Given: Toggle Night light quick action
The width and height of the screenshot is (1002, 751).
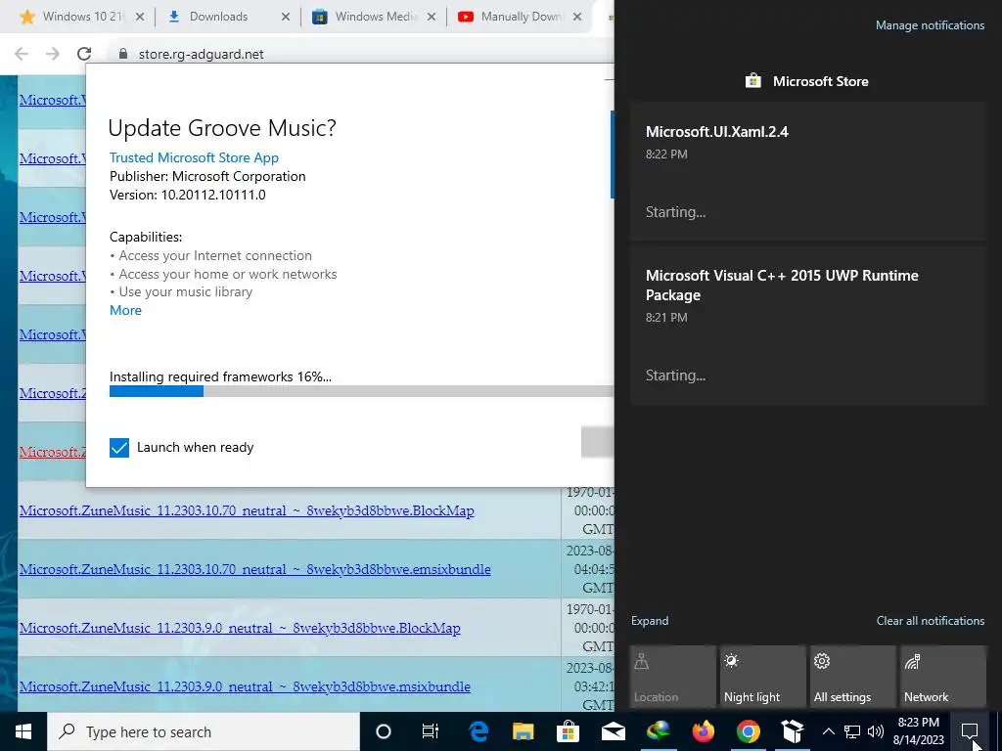Looking at the screenshot, I should (763, 677).
